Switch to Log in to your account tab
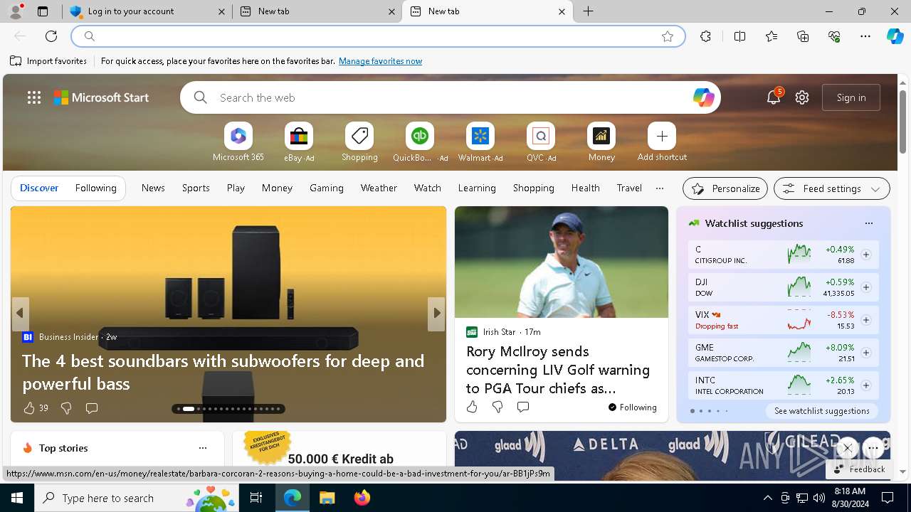The image size is (911, 512). [147, 11]
